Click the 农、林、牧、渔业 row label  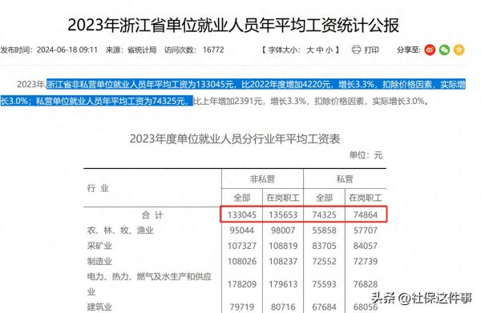click(120, 231)
